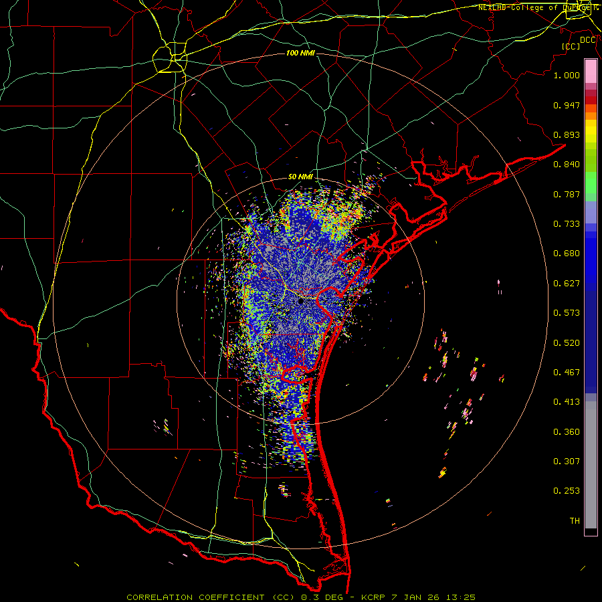Select the 0.467 scale value

[567, 373]
